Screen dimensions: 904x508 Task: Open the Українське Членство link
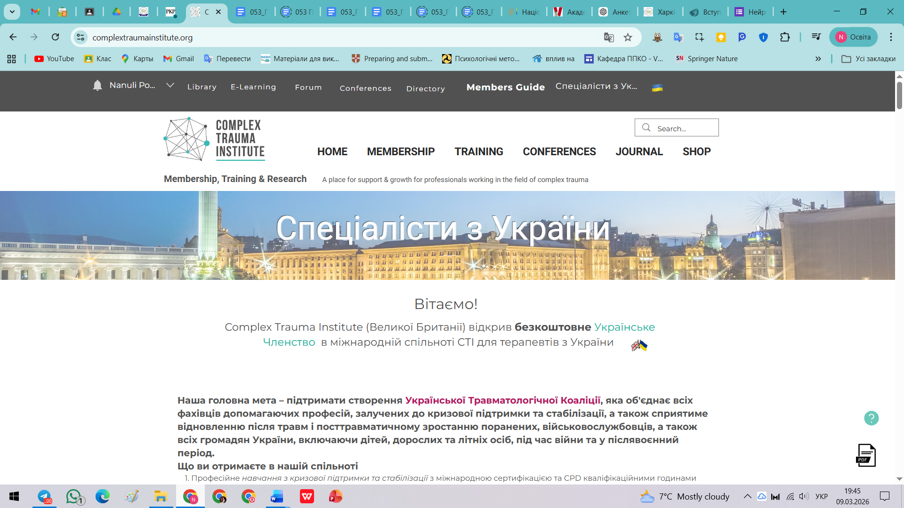(x=624, y=327)
